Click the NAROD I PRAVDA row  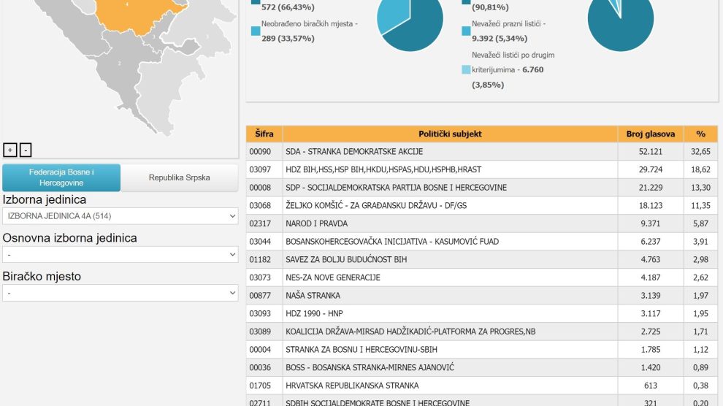450,223
